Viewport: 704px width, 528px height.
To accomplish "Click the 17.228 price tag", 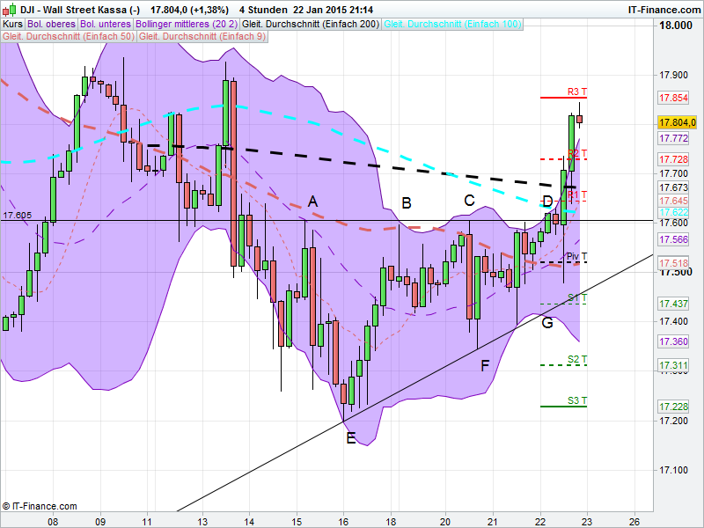I will (x=673, y=407).
